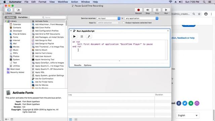Click the Facebook share icon in browser
The height and width of the screenshot is (121, 215).
(179, 103)
